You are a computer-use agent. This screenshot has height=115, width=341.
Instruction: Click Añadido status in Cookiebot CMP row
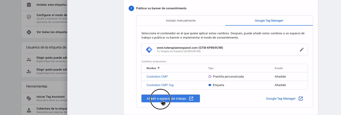pyautogui.click(x=280, y=76)
